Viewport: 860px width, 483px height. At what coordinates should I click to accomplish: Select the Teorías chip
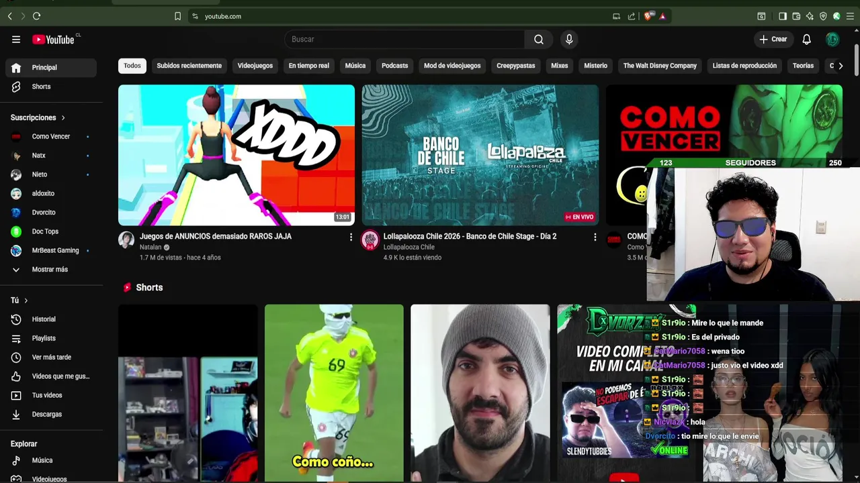pyautogui.click(x=803, y=66)
